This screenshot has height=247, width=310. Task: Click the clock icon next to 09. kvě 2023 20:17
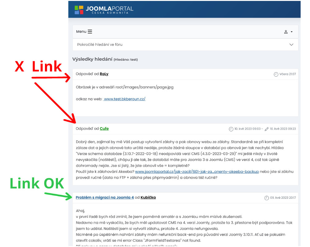267,198
